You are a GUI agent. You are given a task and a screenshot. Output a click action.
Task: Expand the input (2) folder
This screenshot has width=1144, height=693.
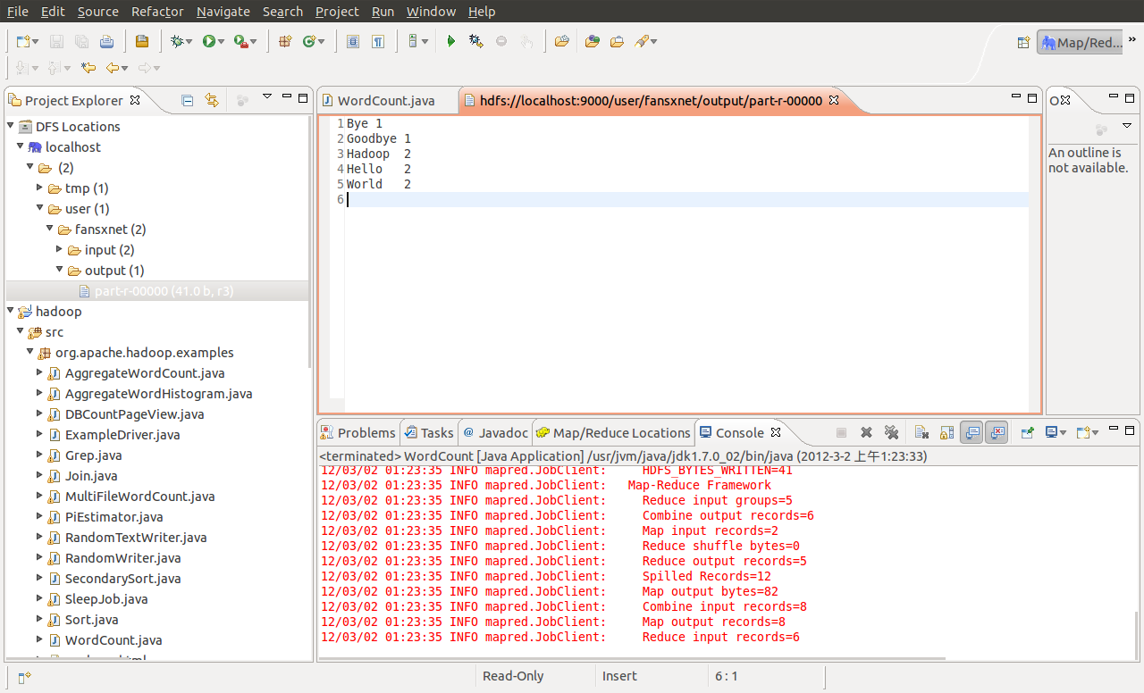pyautogui.click(x=60, y=249)
